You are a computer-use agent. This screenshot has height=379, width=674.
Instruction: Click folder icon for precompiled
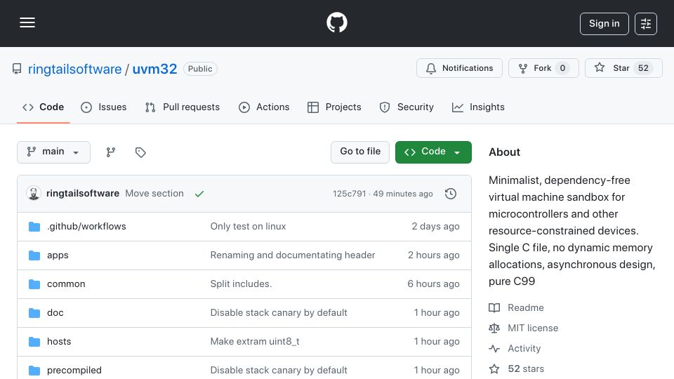(34, 371)
